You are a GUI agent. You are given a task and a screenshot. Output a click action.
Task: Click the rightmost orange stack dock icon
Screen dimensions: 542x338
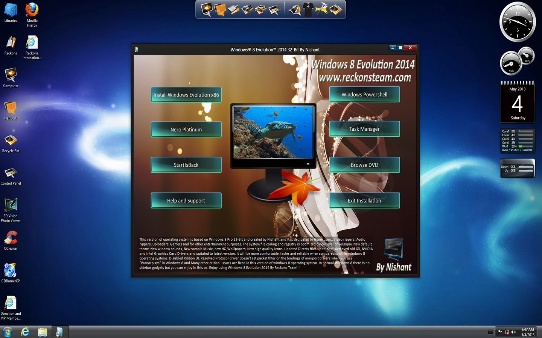335,9
